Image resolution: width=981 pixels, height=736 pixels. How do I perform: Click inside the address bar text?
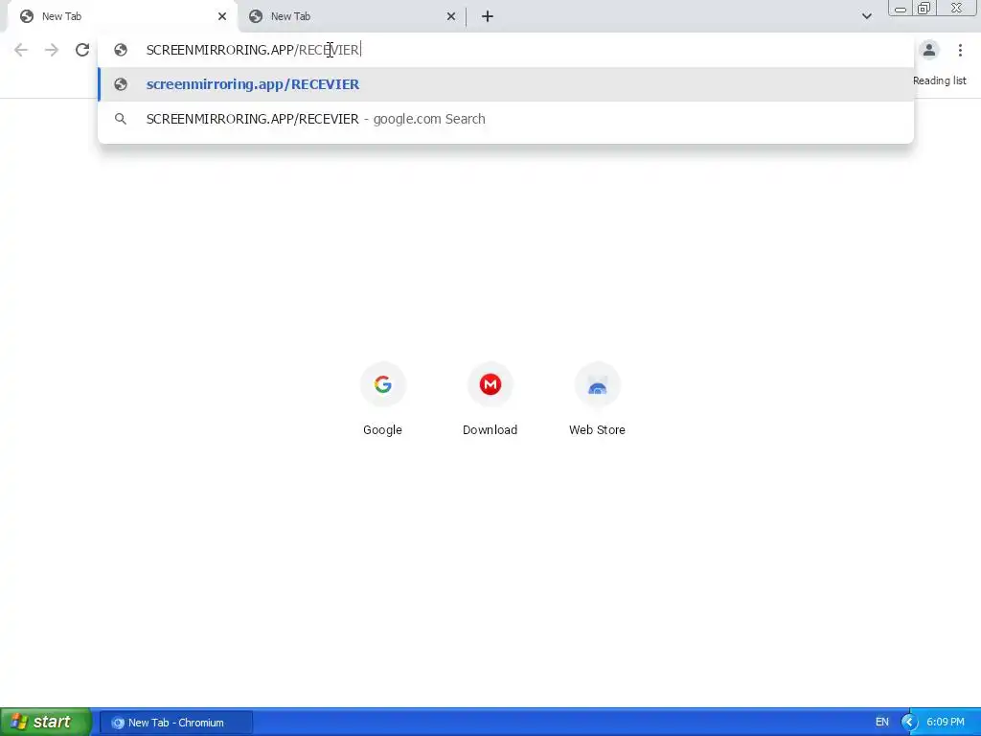click(x=253, y=50)
